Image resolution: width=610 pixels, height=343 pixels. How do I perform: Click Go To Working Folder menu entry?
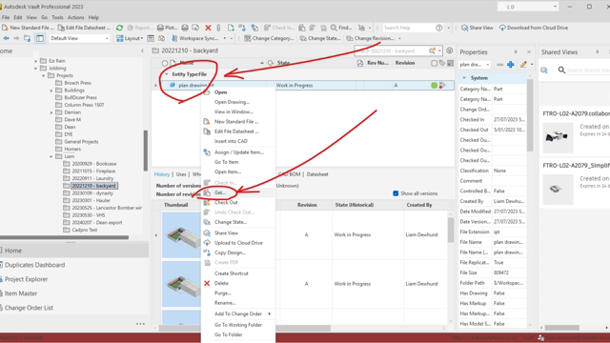(x=238, y=325)
